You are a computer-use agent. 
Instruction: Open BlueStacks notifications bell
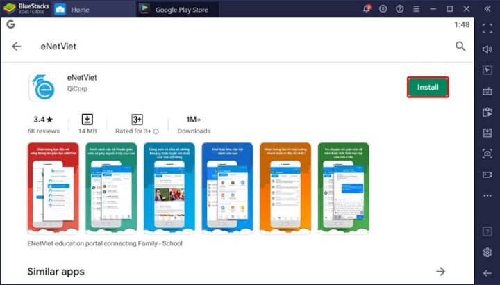tap(367, 9)
